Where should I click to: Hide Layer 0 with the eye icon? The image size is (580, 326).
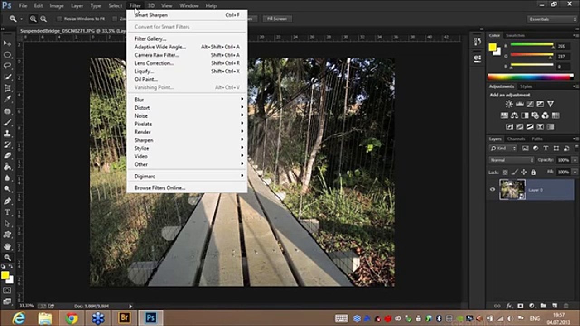tap(493, 190)
